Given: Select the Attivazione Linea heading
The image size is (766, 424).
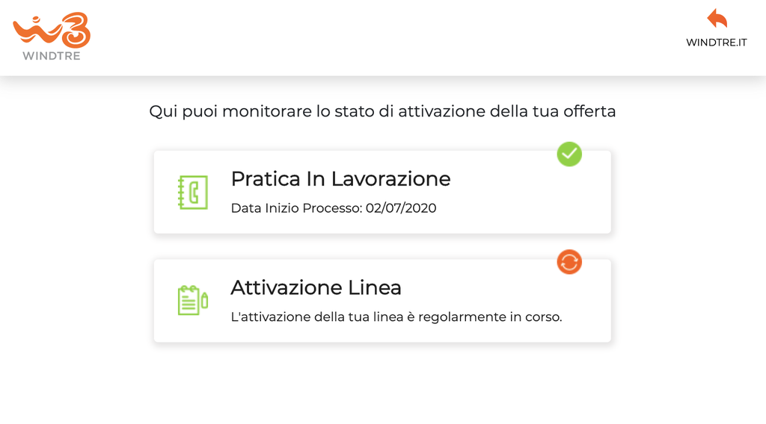Looking at the screenshot, I should click(316, 287).
